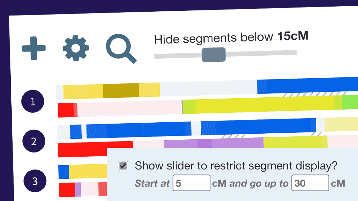This screenshot has height=201, width=358.
Task: Select chromosome 3 circle badge
Action: [35, 181]
